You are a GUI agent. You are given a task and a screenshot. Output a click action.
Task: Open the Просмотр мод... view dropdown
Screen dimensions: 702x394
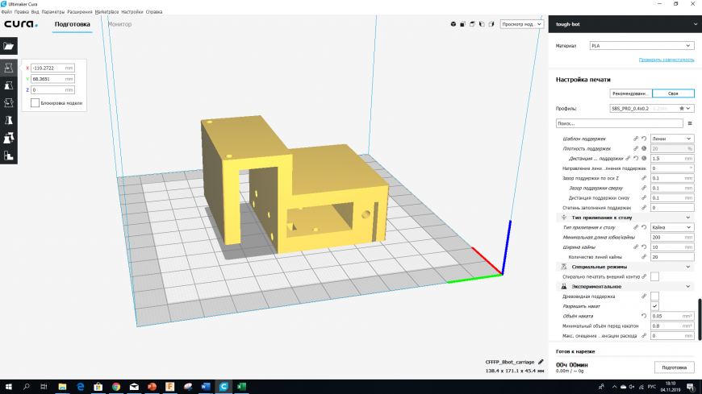coord(522,24)
